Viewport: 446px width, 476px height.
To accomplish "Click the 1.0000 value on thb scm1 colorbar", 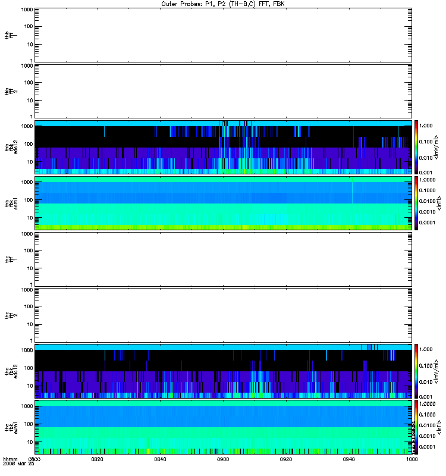I will click(427, 180).
